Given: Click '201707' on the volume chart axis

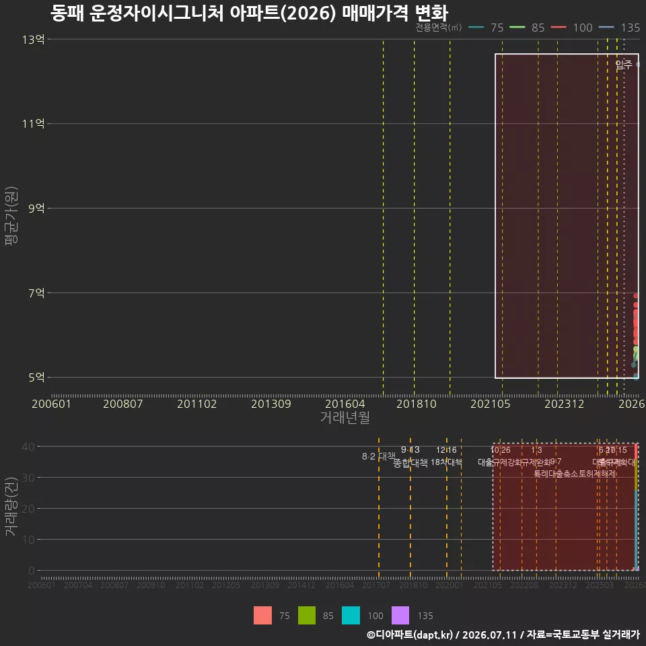Looking at the screenshot, I should tap(375, 585).
